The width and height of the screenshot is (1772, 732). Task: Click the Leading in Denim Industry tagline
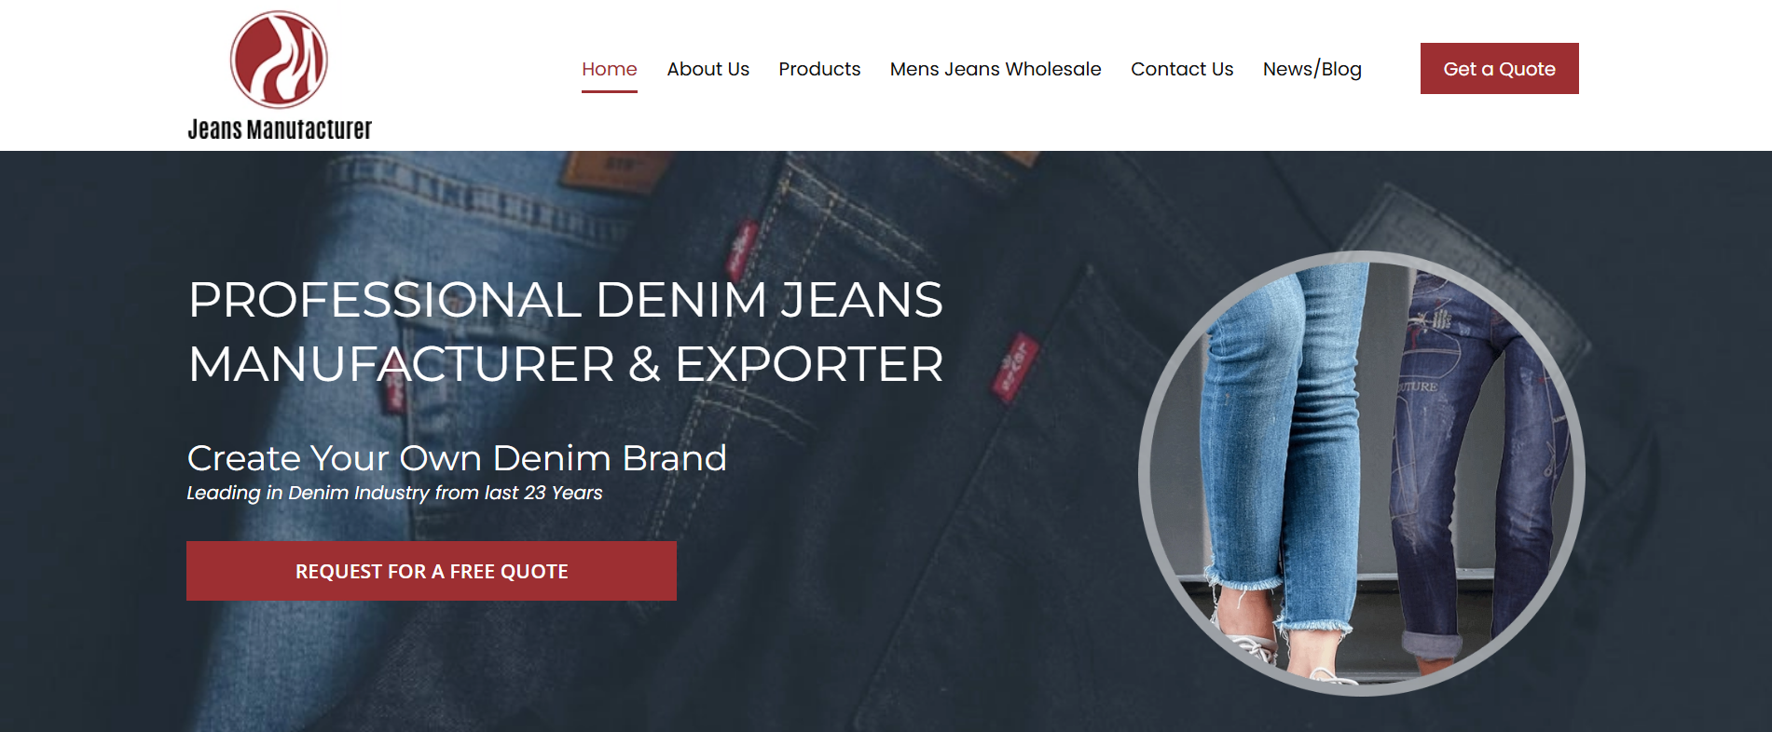tap(394, 493)
